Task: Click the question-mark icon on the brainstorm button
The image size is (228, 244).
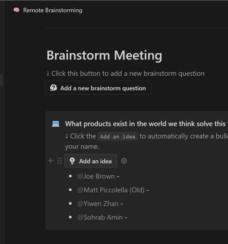Action: (x=53, y=88)
